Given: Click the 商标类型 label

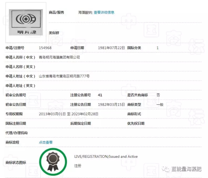Looking at the screenshot, I should point(134,104).
